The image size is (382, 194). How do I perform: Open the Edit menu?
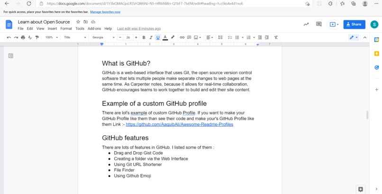pos(30,29)
